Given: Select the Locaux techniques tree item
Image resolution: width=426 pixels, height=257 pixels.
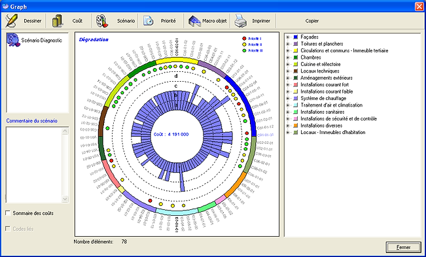Looking at the screenshot, I should pyautogui.click(x=320, y=71).
